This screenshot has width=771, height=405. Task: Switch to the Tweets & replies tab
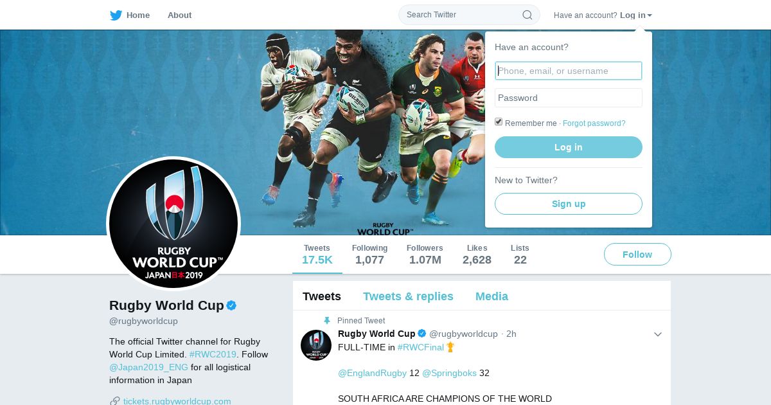408,296
